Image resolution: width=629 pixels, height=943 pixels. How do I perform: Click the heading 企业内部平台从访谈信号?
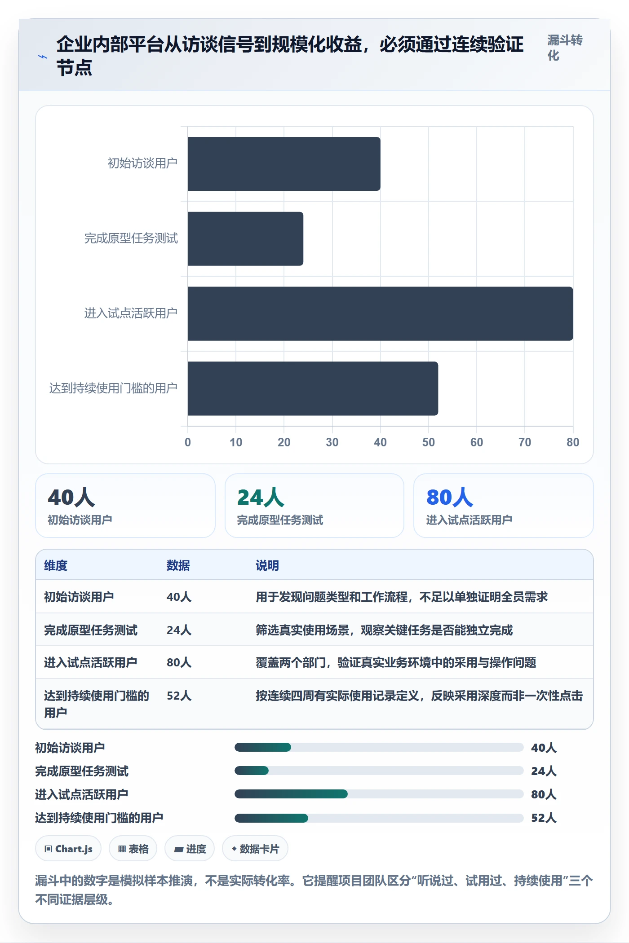[x=290, y=56]
